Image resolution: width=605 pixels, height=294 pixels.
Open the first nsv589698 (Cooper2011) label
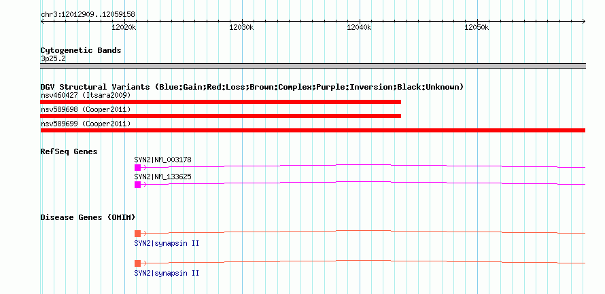click(86, 110)
